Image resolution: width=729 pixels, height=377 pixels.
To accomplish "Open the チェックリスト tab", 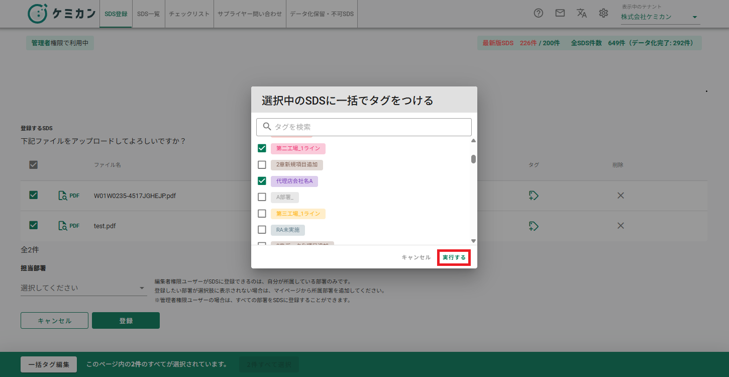I will coord(189,14).
